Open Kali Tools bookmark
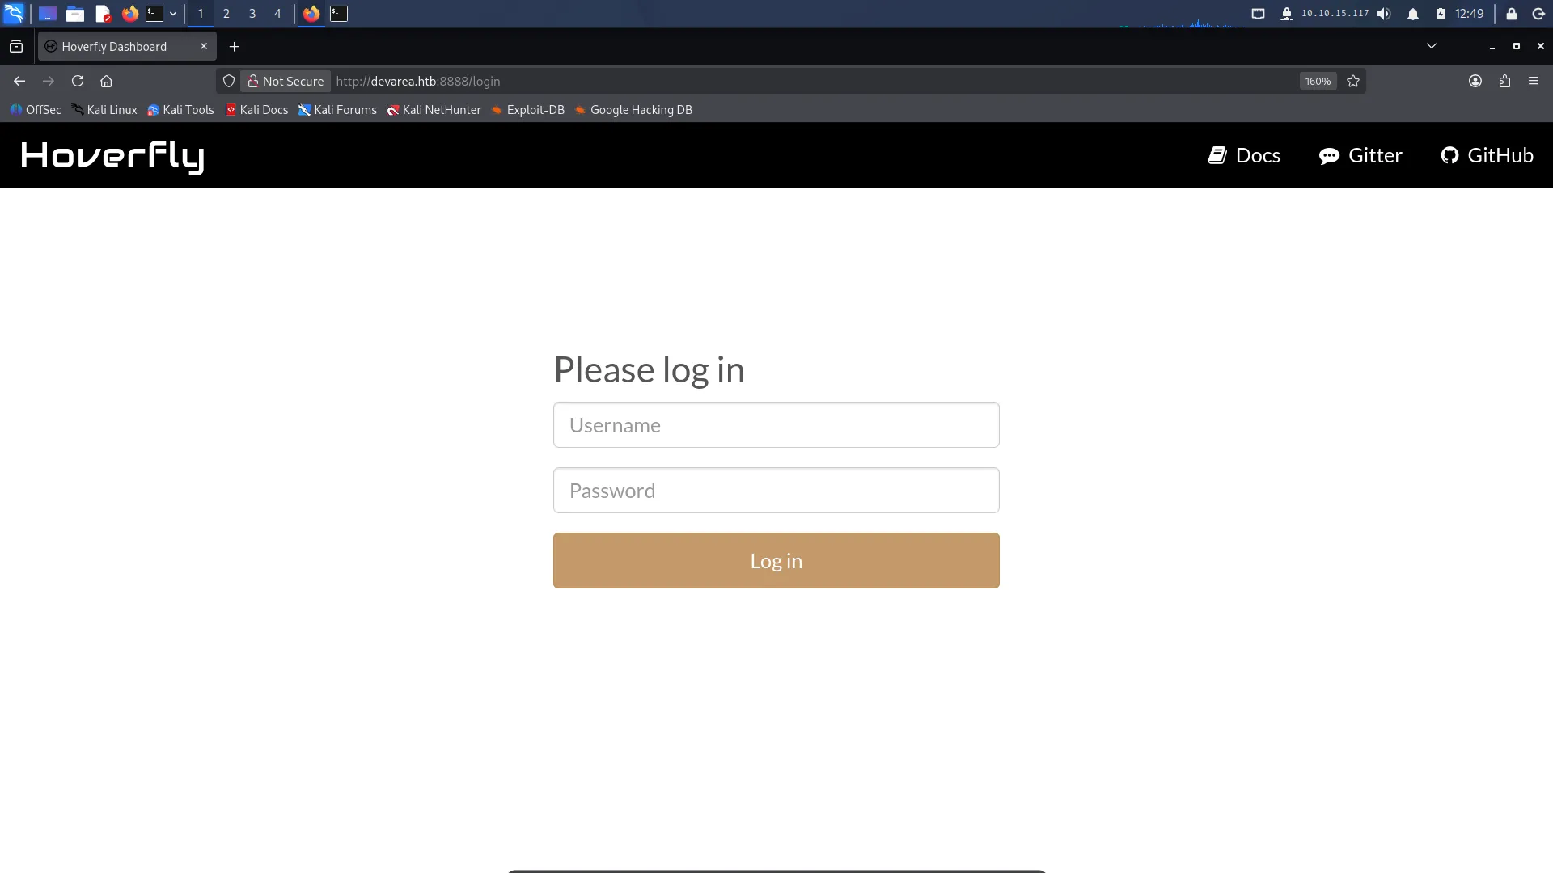The height and width of the screenshot is (873, 1553). coord(180,110)
